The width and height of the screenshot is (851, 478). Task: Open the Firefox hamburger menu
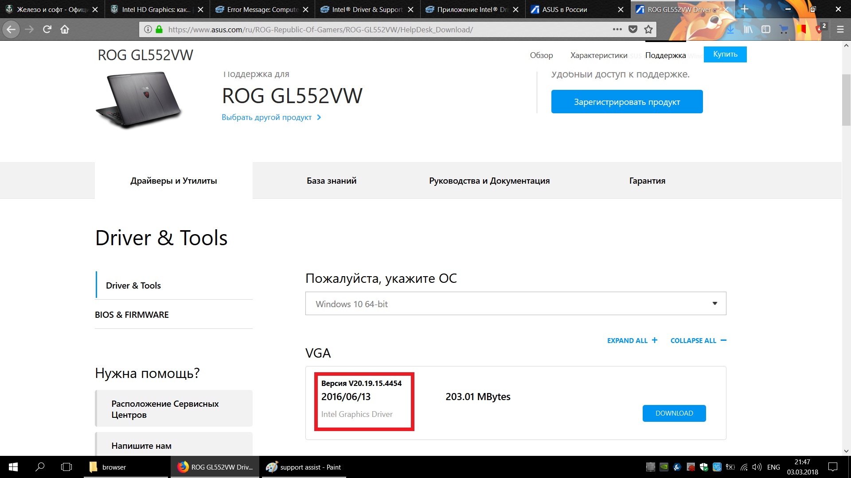click(840, 30)
